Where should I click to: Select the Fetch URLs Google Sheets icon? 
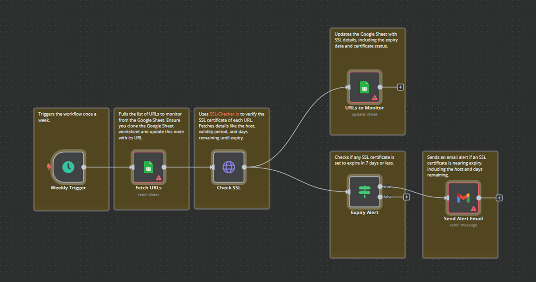[x=148, y=166]
